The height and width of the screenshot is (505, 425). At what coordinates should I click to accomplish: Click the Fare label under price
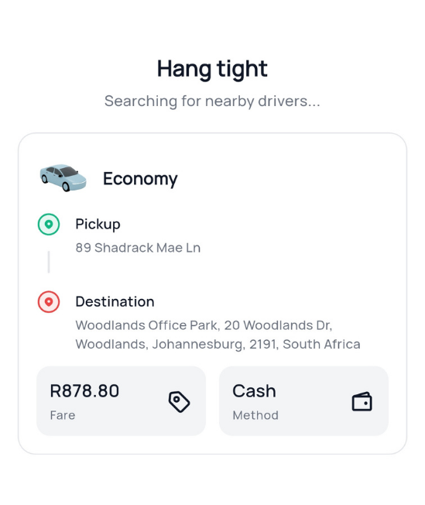coord(63,415)
